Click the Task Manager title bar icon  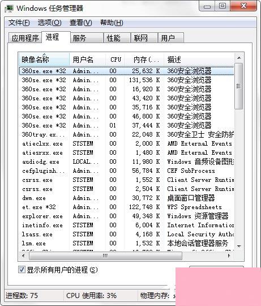9,8
